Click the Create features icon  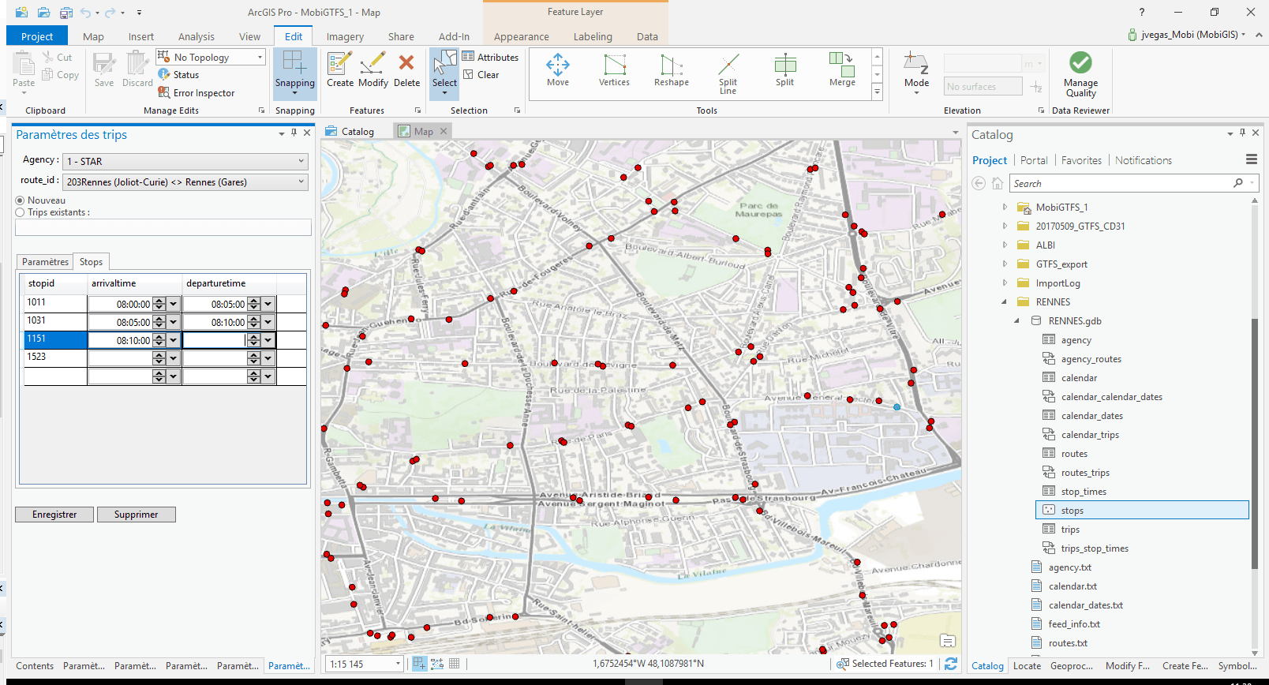click(x=340, y=69)
